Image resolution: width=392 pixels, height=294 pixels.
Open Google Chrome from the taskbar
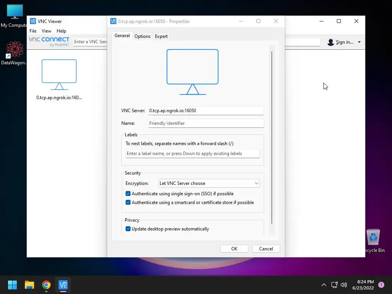pos(46,285)
